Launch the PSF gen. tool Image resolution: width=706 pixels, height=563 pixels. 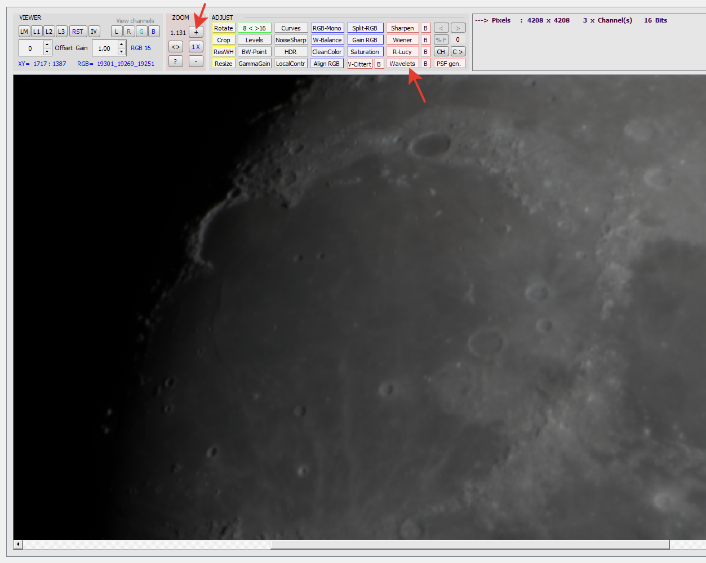[449, 63]
